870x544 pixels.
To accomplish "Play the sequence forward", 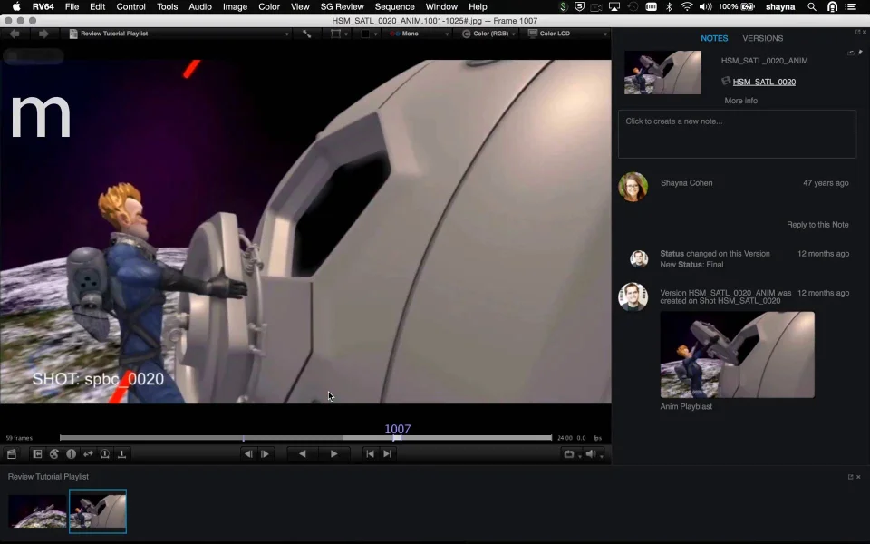I will 333,454.
